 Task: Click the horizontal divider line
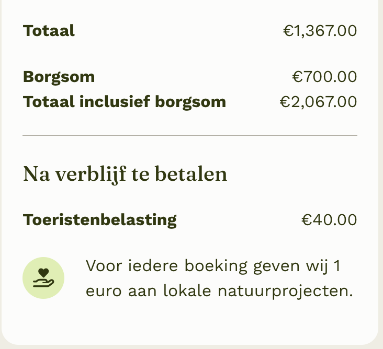click(x=190, y=135)
